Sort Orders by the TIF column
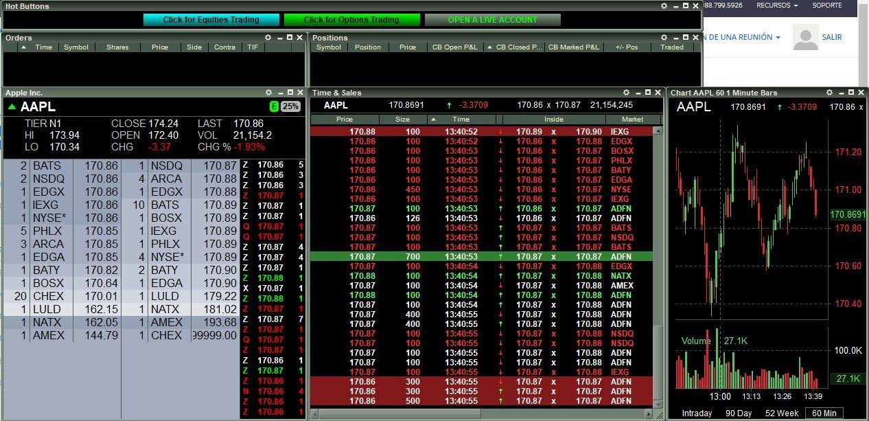The image size is (869, 421). point(253,47)
